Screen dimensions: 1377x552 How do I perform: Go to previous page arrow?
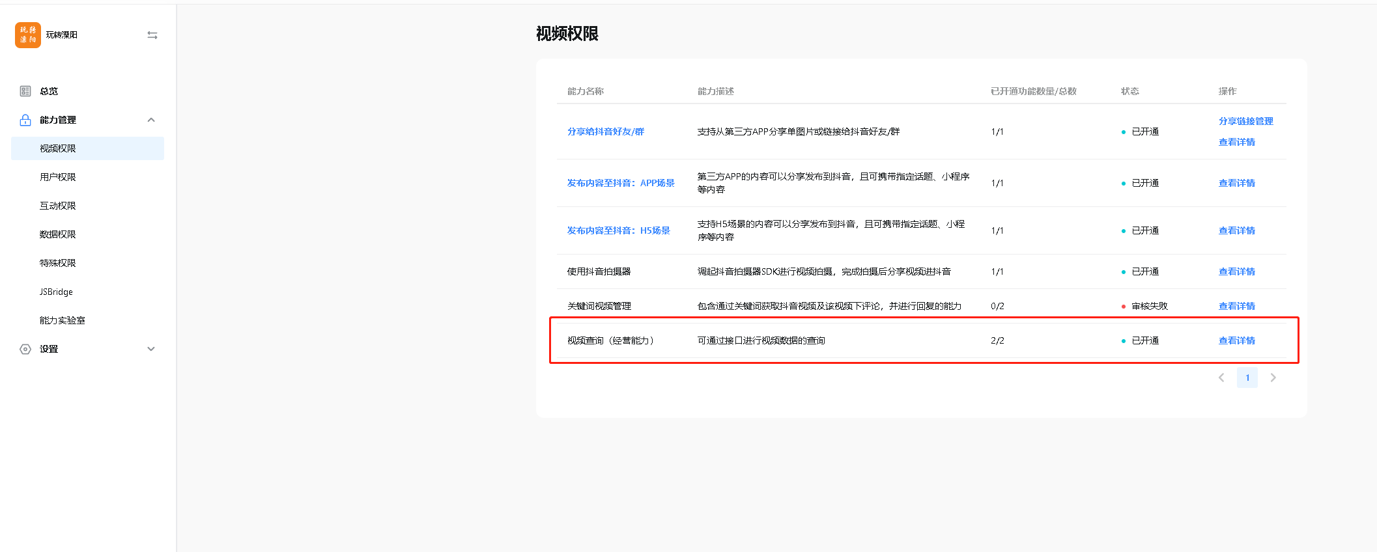(1221, 378)
